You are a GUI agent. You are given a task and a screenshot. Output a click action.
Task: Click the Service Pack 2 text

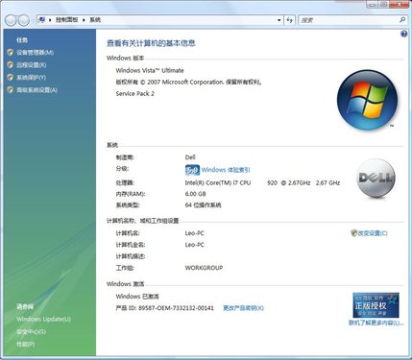pos(135,94)
